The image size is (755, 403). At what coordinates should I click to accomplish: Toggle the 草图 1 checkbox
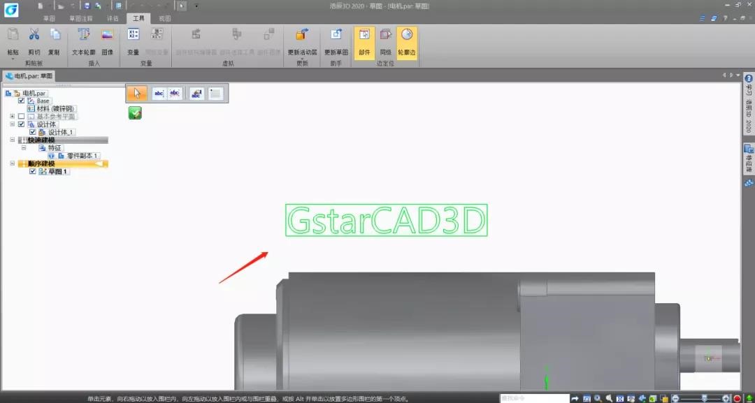coord(33,171)
